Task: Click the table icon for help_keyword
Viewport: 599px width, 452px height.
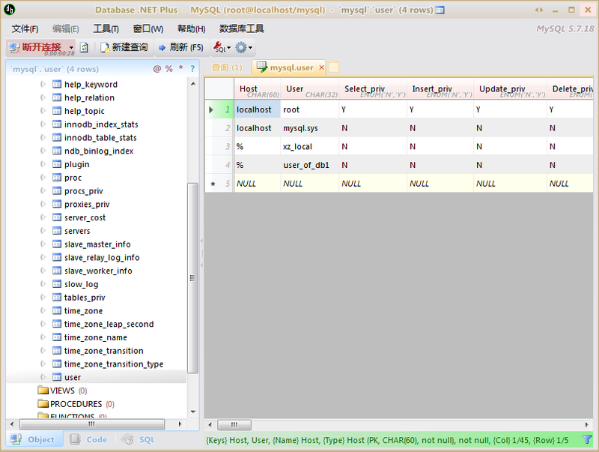Action: (x=57, y=84)
